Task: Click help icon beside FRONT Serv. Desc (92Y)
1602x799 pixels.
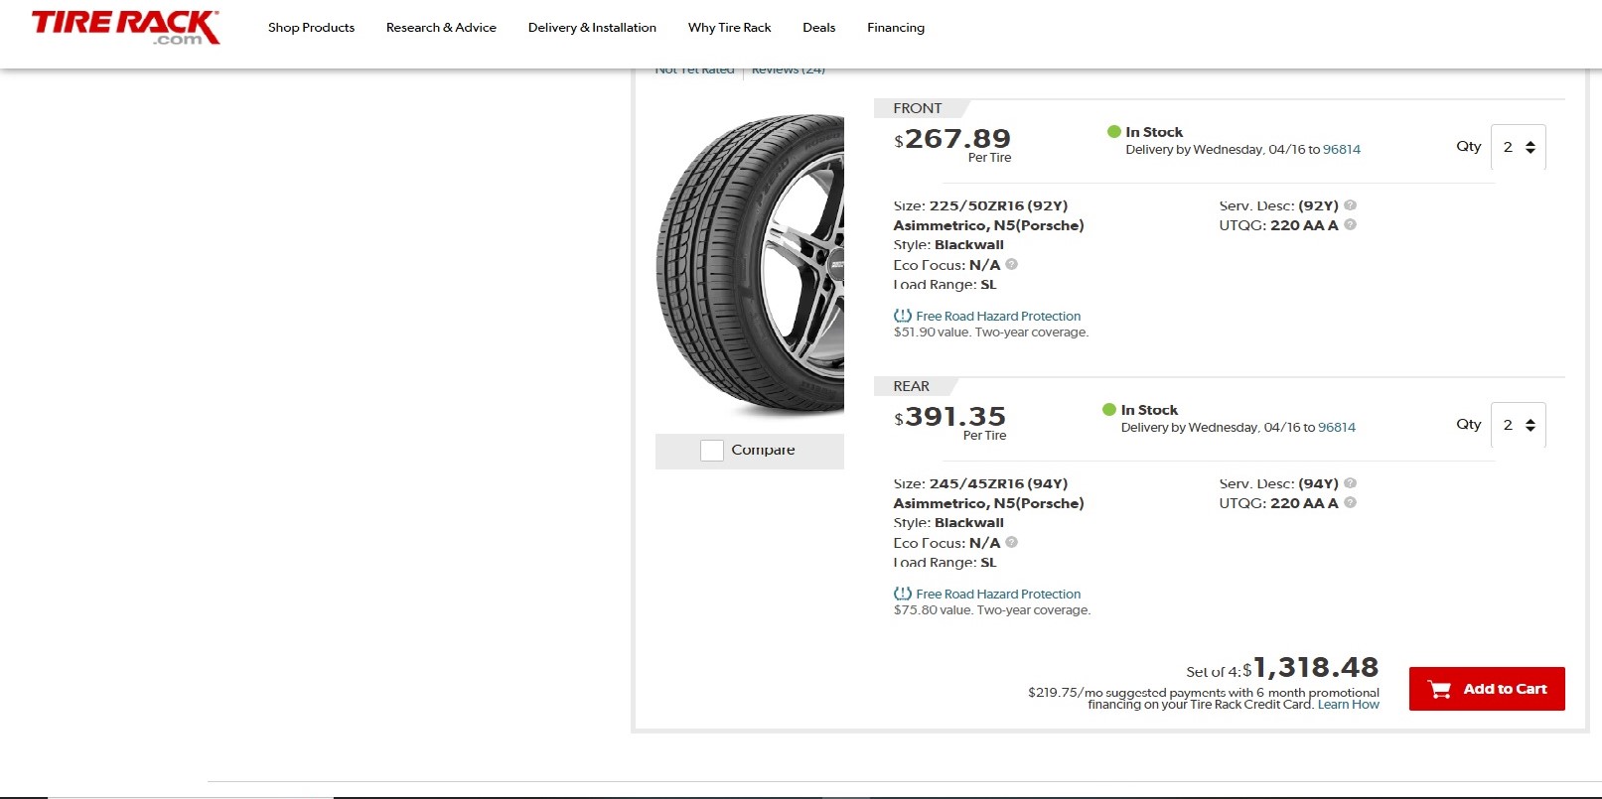Action: tap(1350, 205)
